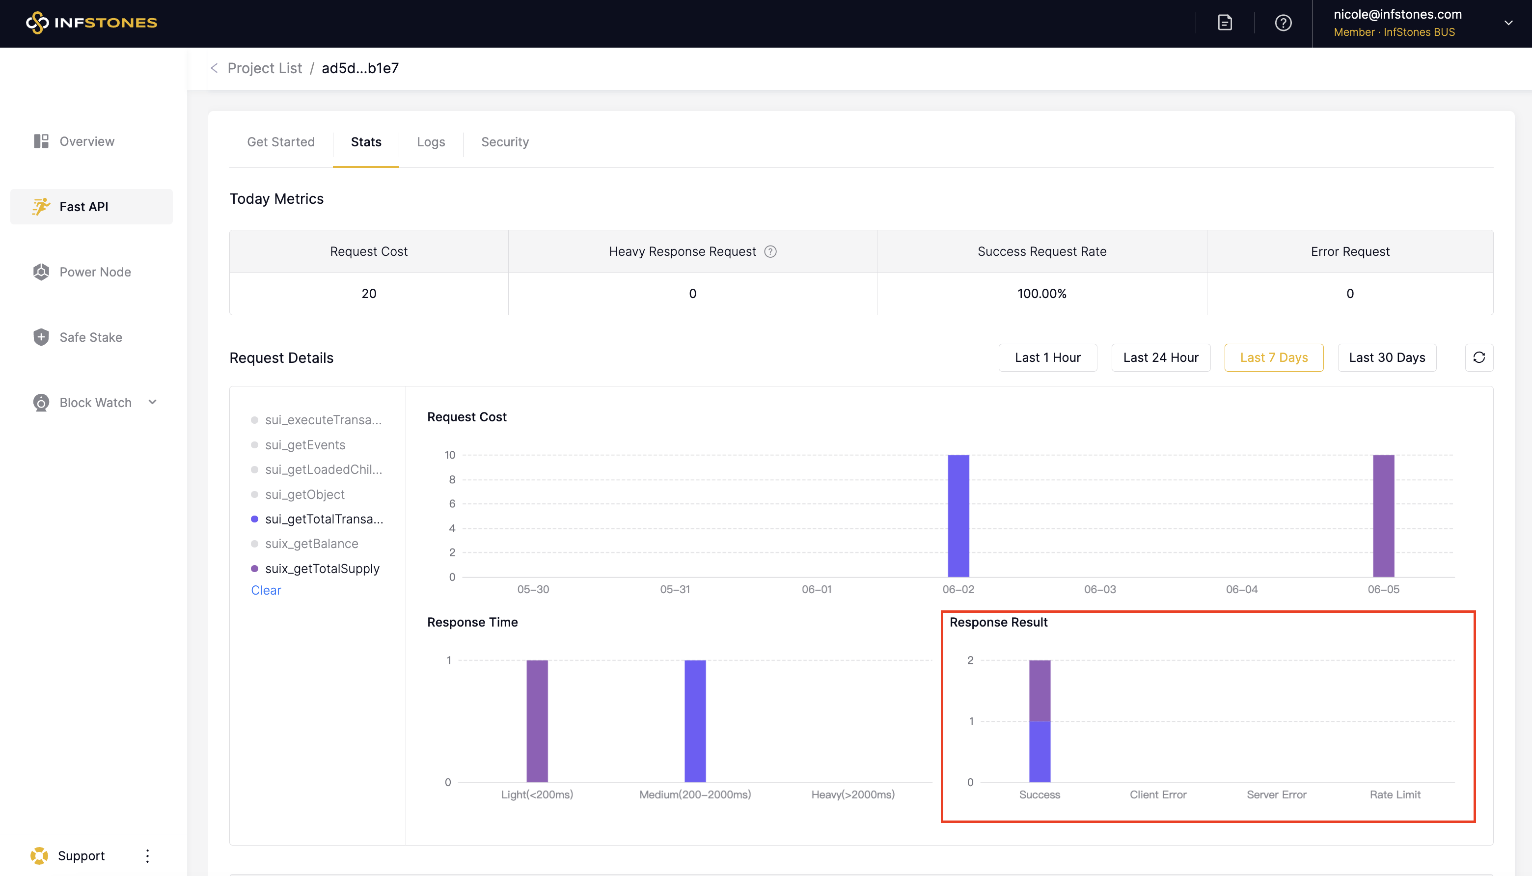This screenshot has height=876, width=1532.
Task: Open the account dropdown arrow
Action: coord(1508,23)
